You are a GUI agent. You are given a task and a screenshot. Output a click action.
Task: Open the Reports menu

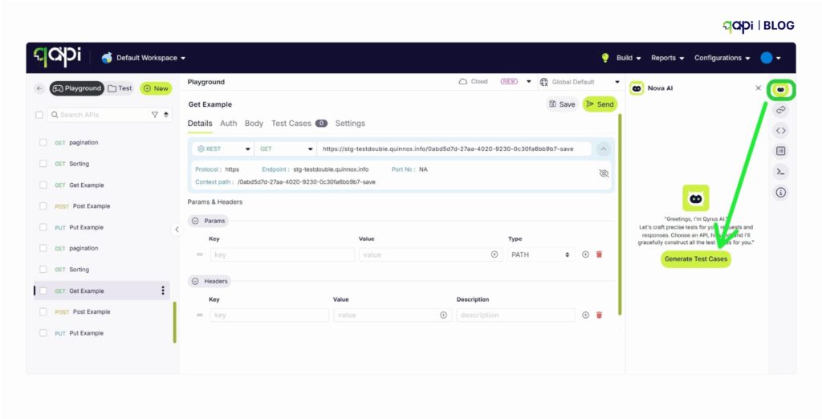tap(667, 58)
